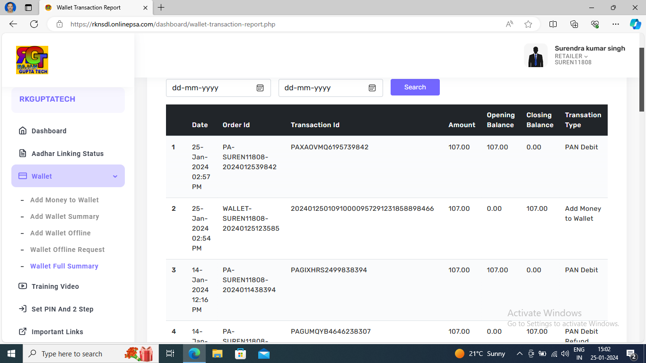Screen dimensions: 646x363
Task: Refresh the page using browser reload icon
Action: (x=34, y=24)
